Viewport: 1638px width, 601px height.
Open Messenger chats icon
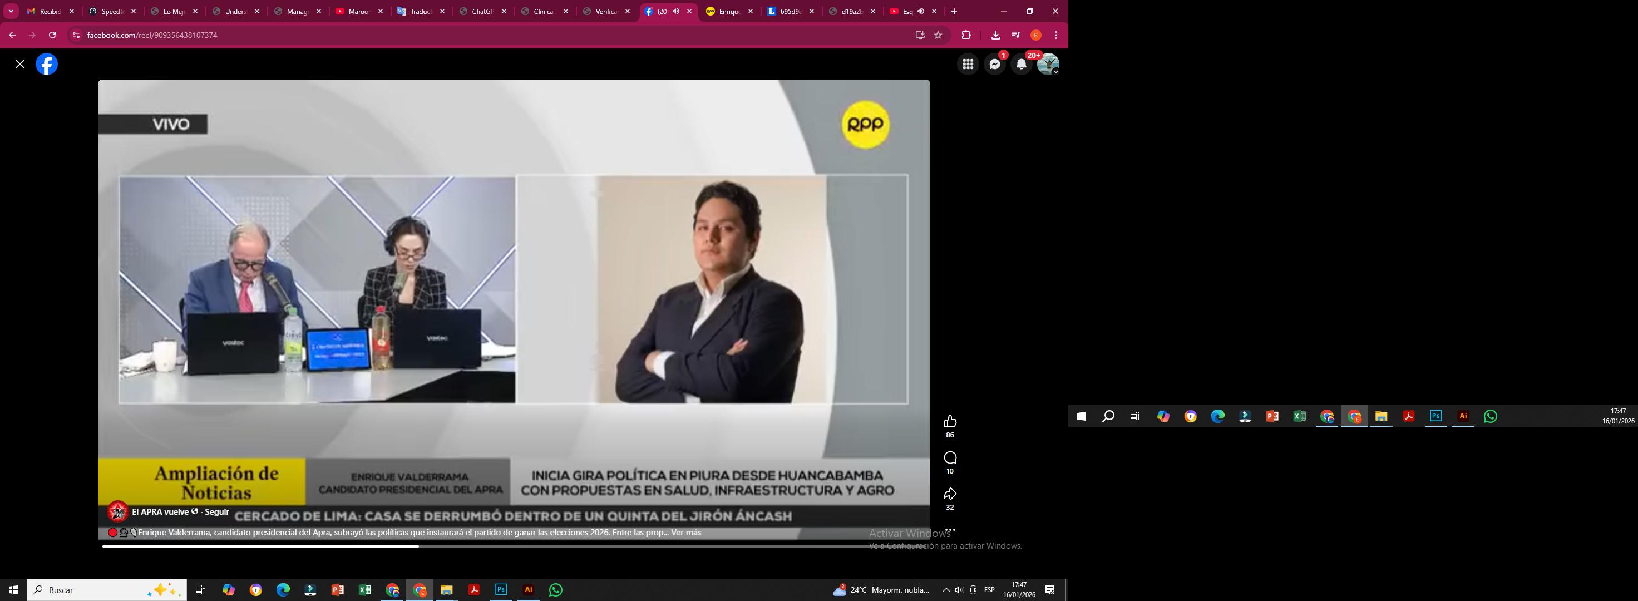994,64
